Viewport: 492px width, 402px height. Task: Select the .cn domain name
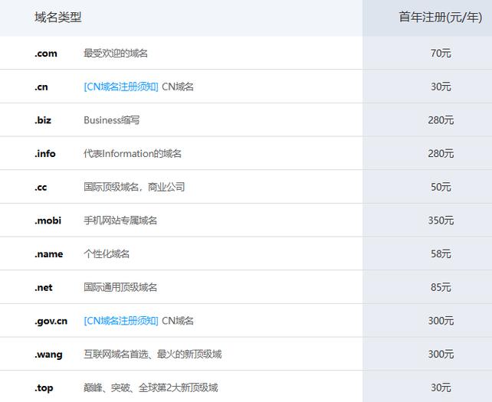pos(41,87)
